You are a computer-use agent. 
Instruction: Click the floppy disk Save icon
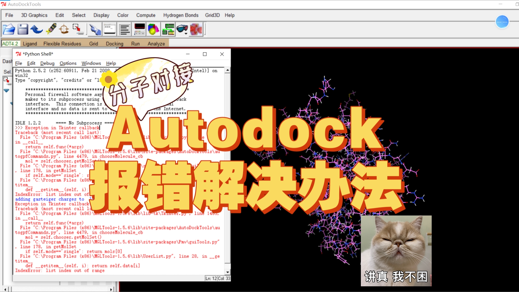click(x=23, y=29)
